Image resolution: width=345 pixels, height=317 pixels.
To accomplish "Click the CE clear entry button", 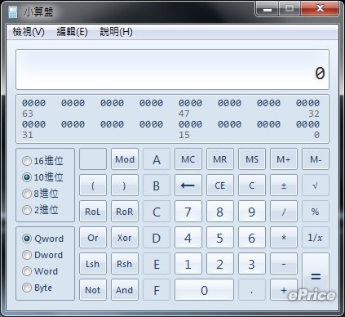I will (220, 185).
